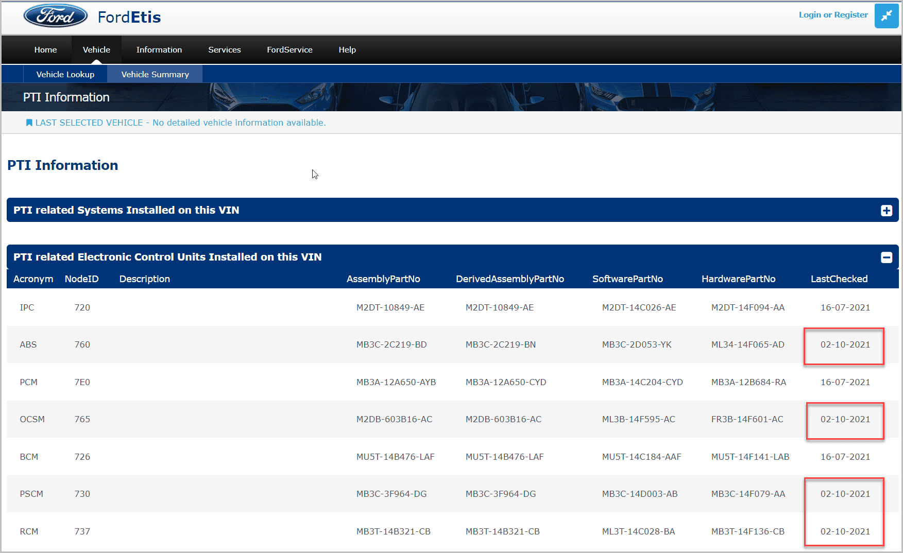Click software part ML3B-14F595-AC

(639, 419)
